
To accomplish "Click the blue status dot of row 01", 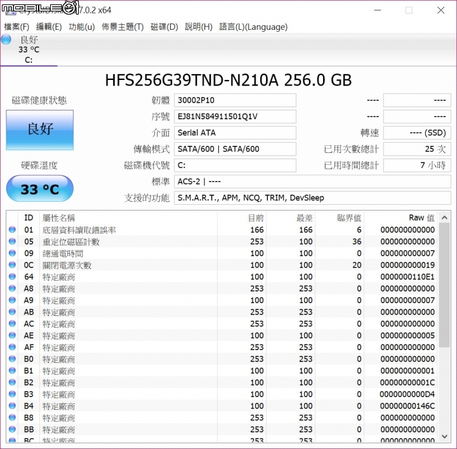I will 12,230.
